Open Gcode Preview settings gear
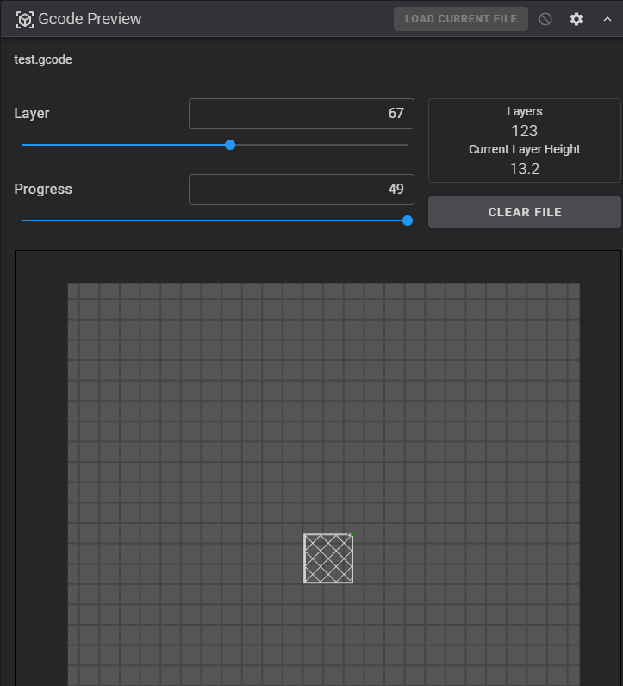 pyautogui.click(x=576, y=19)
